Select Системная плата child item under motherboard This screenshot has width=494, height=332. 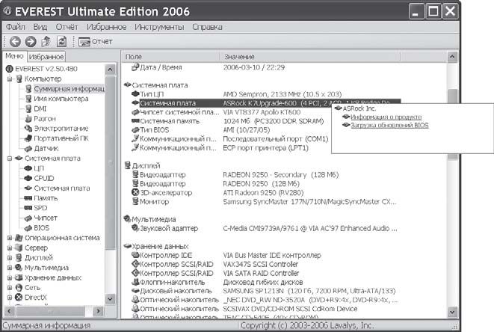(x=62, y=188)
